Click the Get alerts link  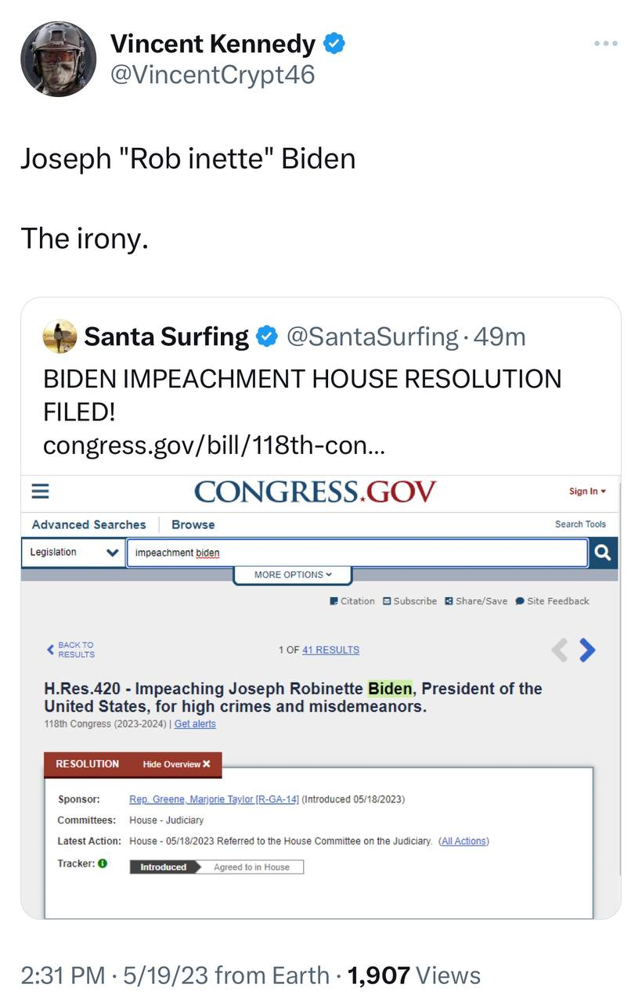click(195, 724)
